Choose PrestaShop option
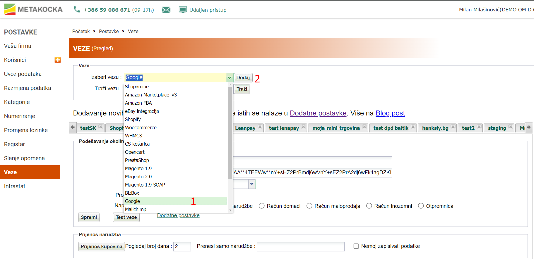The height and width of the screenshot is (259, 534). pos(176,160)
